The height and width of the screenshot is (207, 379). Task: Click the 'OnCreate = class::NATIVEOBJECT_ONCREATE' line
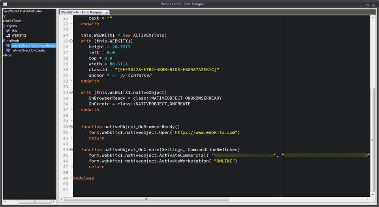(139, 104)
